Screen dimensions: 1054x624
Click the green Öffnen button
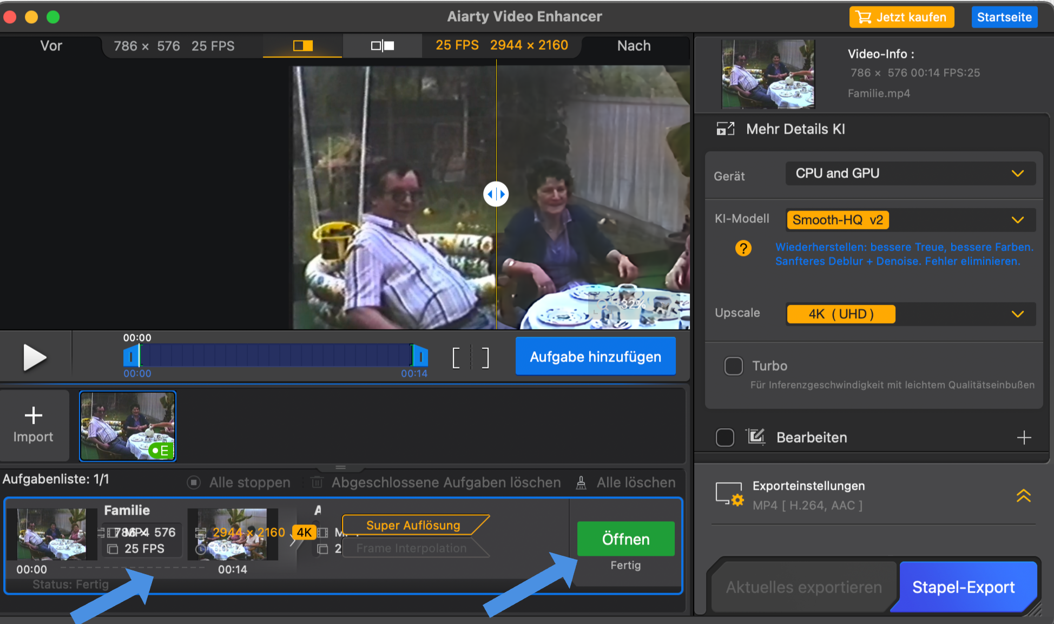[x=625, y=539]
